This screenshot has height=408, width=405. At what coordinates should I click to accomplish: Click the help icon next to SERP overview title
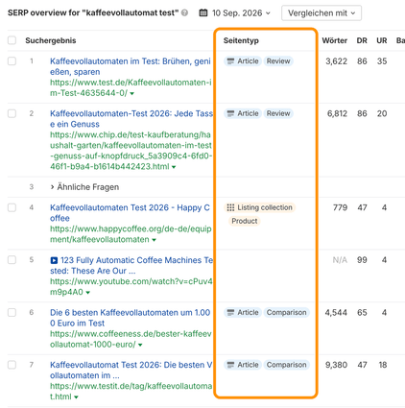[184, 13]
